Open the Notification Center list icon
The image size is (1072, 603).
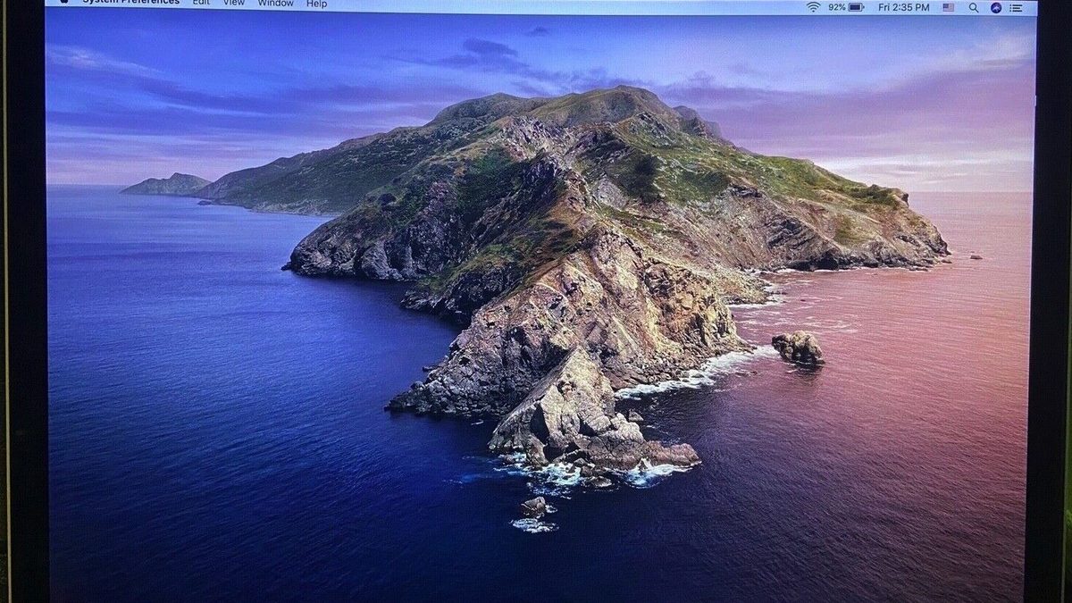tap(1017, 7)
